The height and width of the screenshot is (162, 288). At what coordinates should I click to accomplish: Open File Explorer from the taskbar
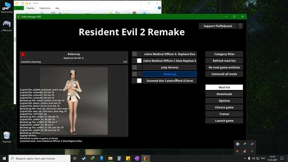point(110,158)
